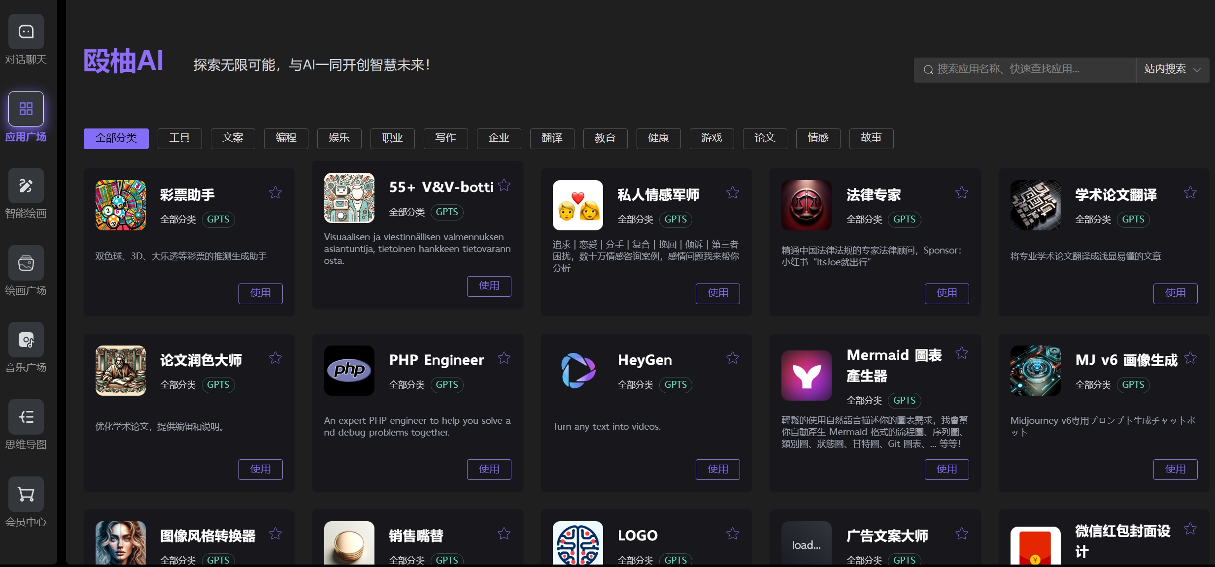This screenshot has width=1215, height=567.
Task: Click the 私人情感军师 couple emoji icon
Action: coord(578,205)
